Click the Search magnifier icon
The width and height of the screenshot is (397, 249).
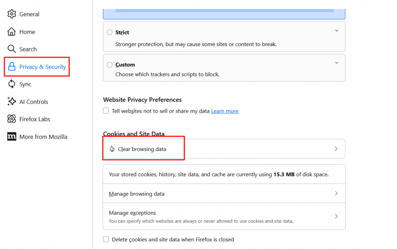[12, 49]
